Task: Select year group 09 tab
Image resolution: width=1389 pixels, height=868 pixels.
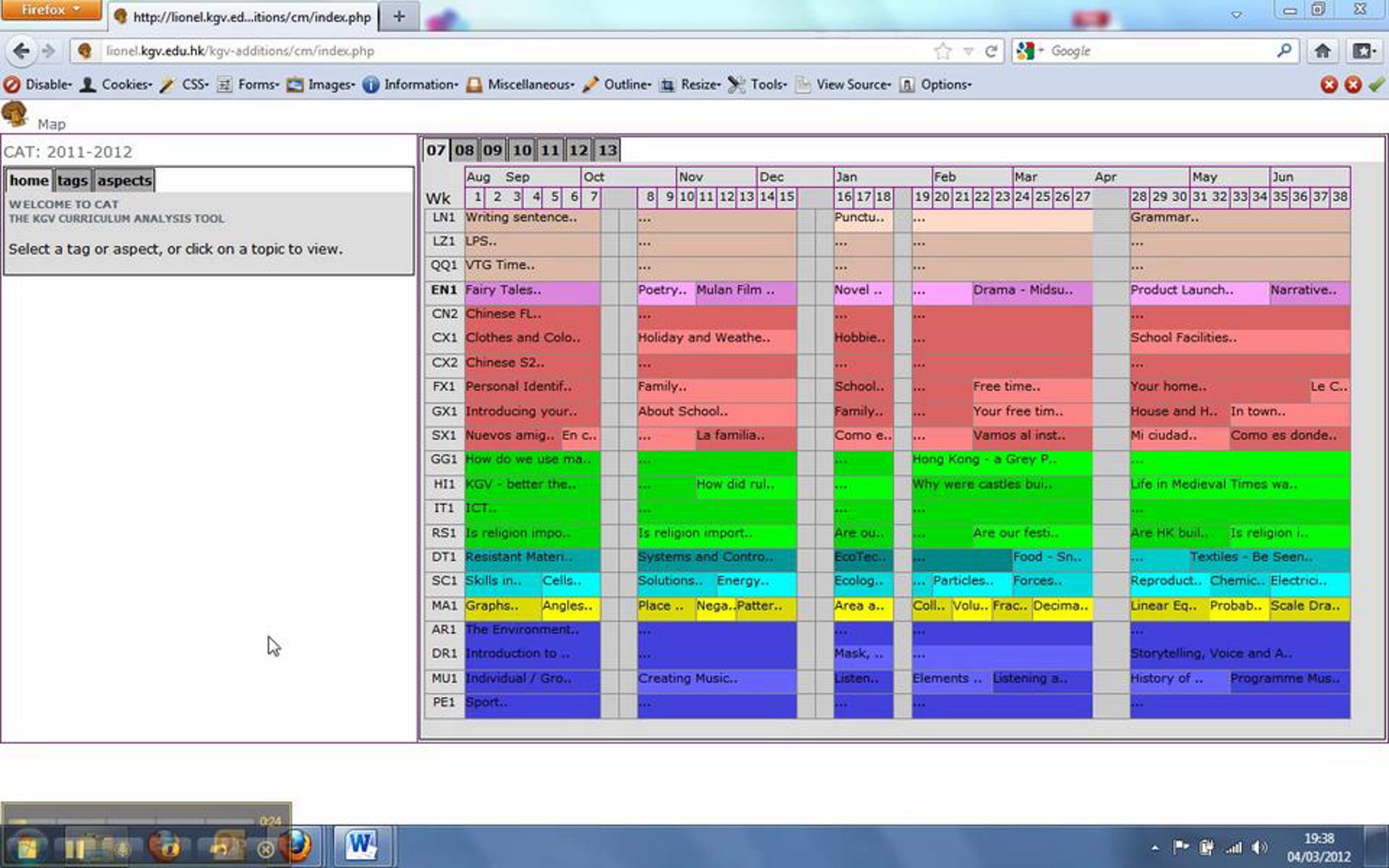Action: tap(493, 150)
